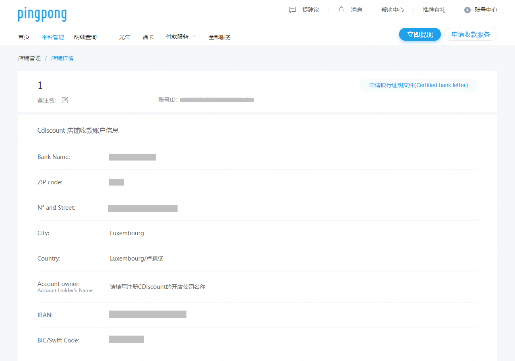
Task: Open 提建议 link
Action: 311,10
